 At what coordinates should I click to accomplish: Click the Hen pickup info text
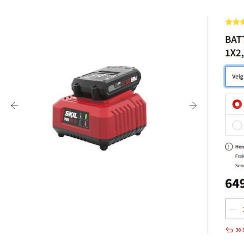pyautogui.click(x=239, y=147)
